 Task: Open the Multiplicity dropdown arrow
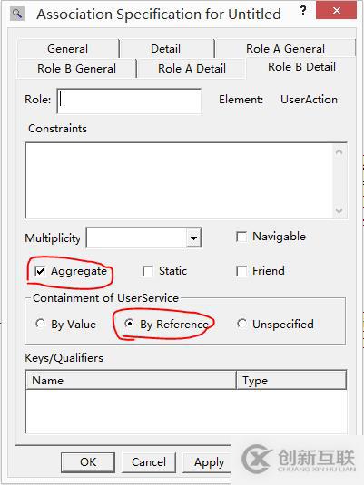(x=193, y=238)
